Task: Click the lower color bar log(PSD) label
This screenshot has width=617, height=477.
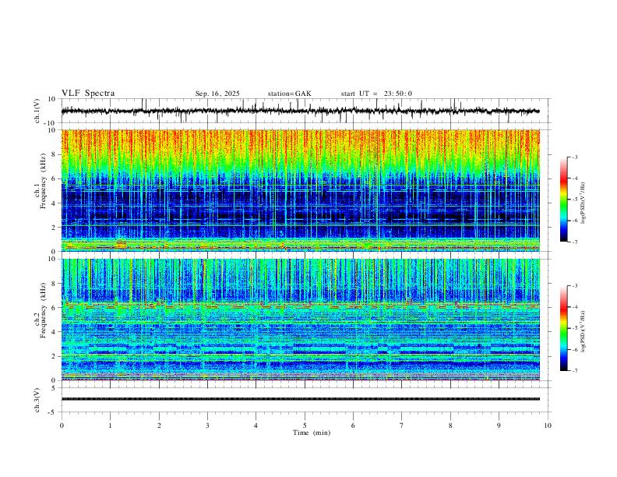Action: coord(584,331)
